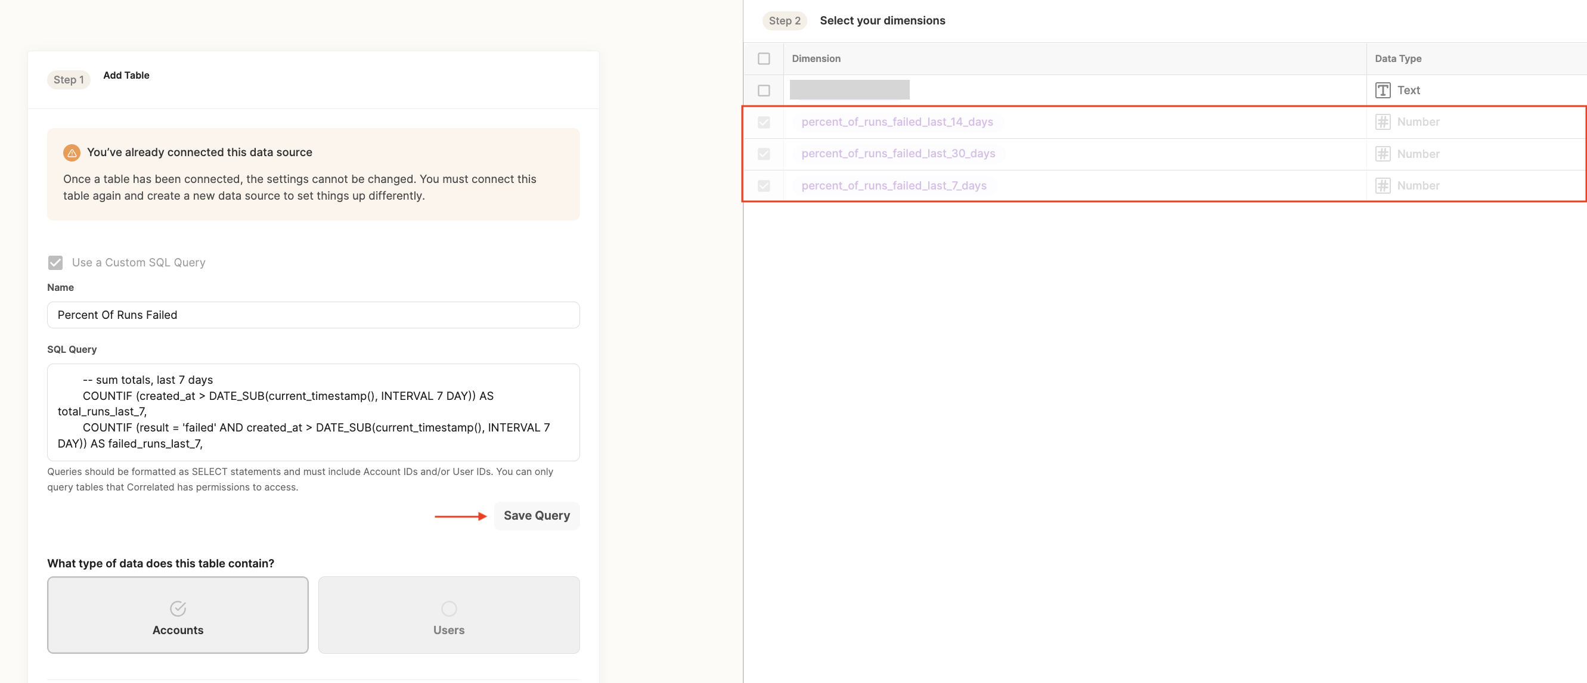Image resolution: width=1587 pixels, height=683 pixels.
Task: Click the Text data type icon
Action: 1383,91
